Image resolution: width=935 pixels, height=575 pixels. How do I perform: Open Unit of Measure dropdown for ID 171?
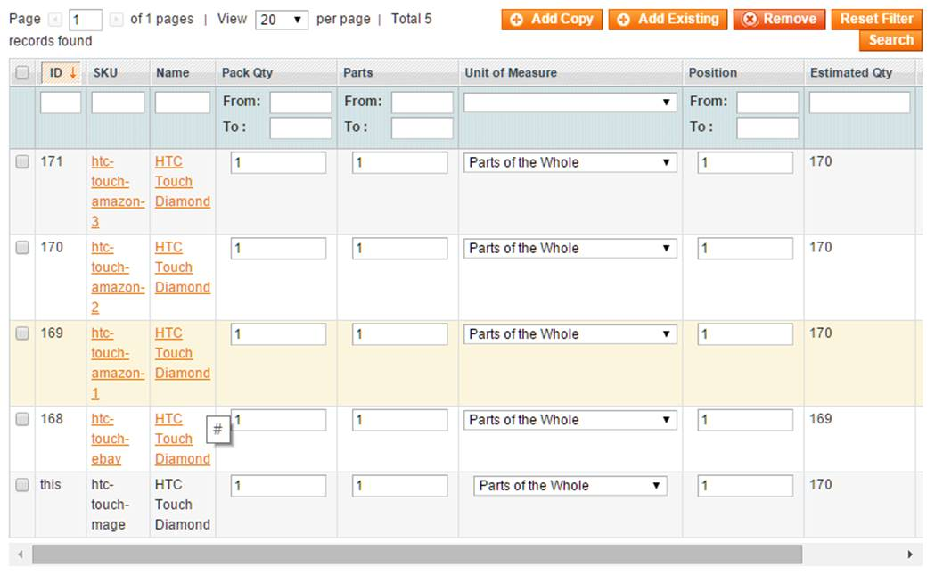point(570,162)
